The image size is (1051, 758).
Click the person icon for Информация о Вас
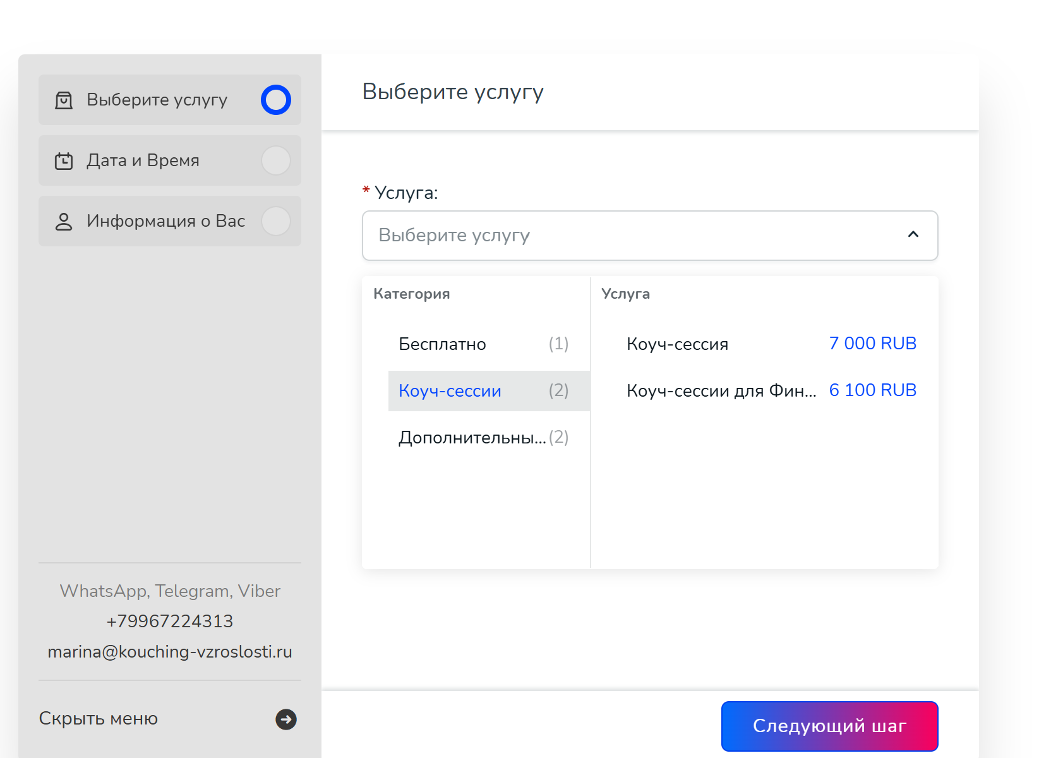pyautogui.click(x=64, y=222)
